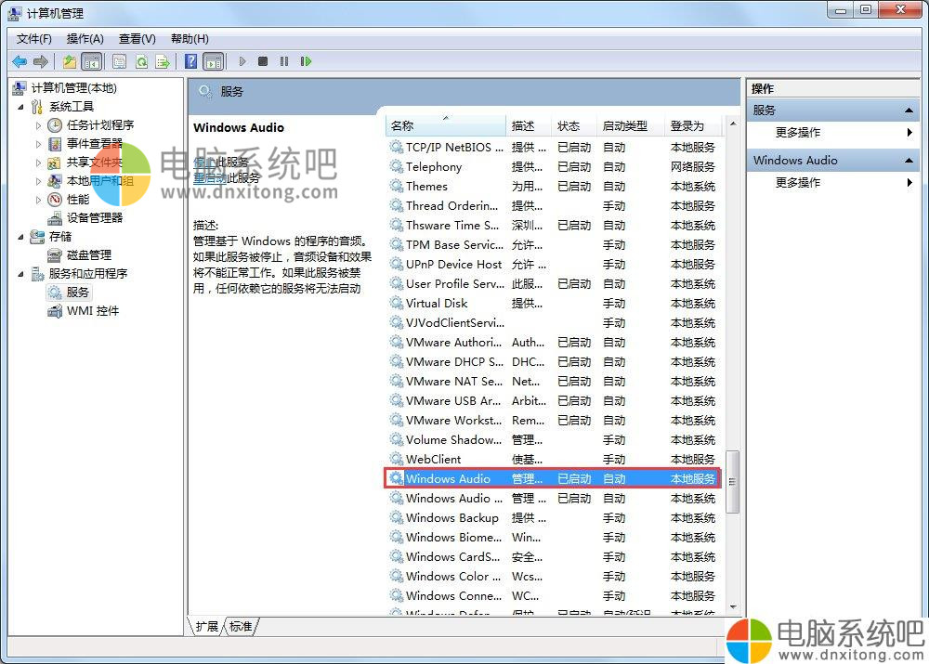Sort by 描述 column header
Image resolution: width=929 pixels, height=664 pixels.
[529, 125]
